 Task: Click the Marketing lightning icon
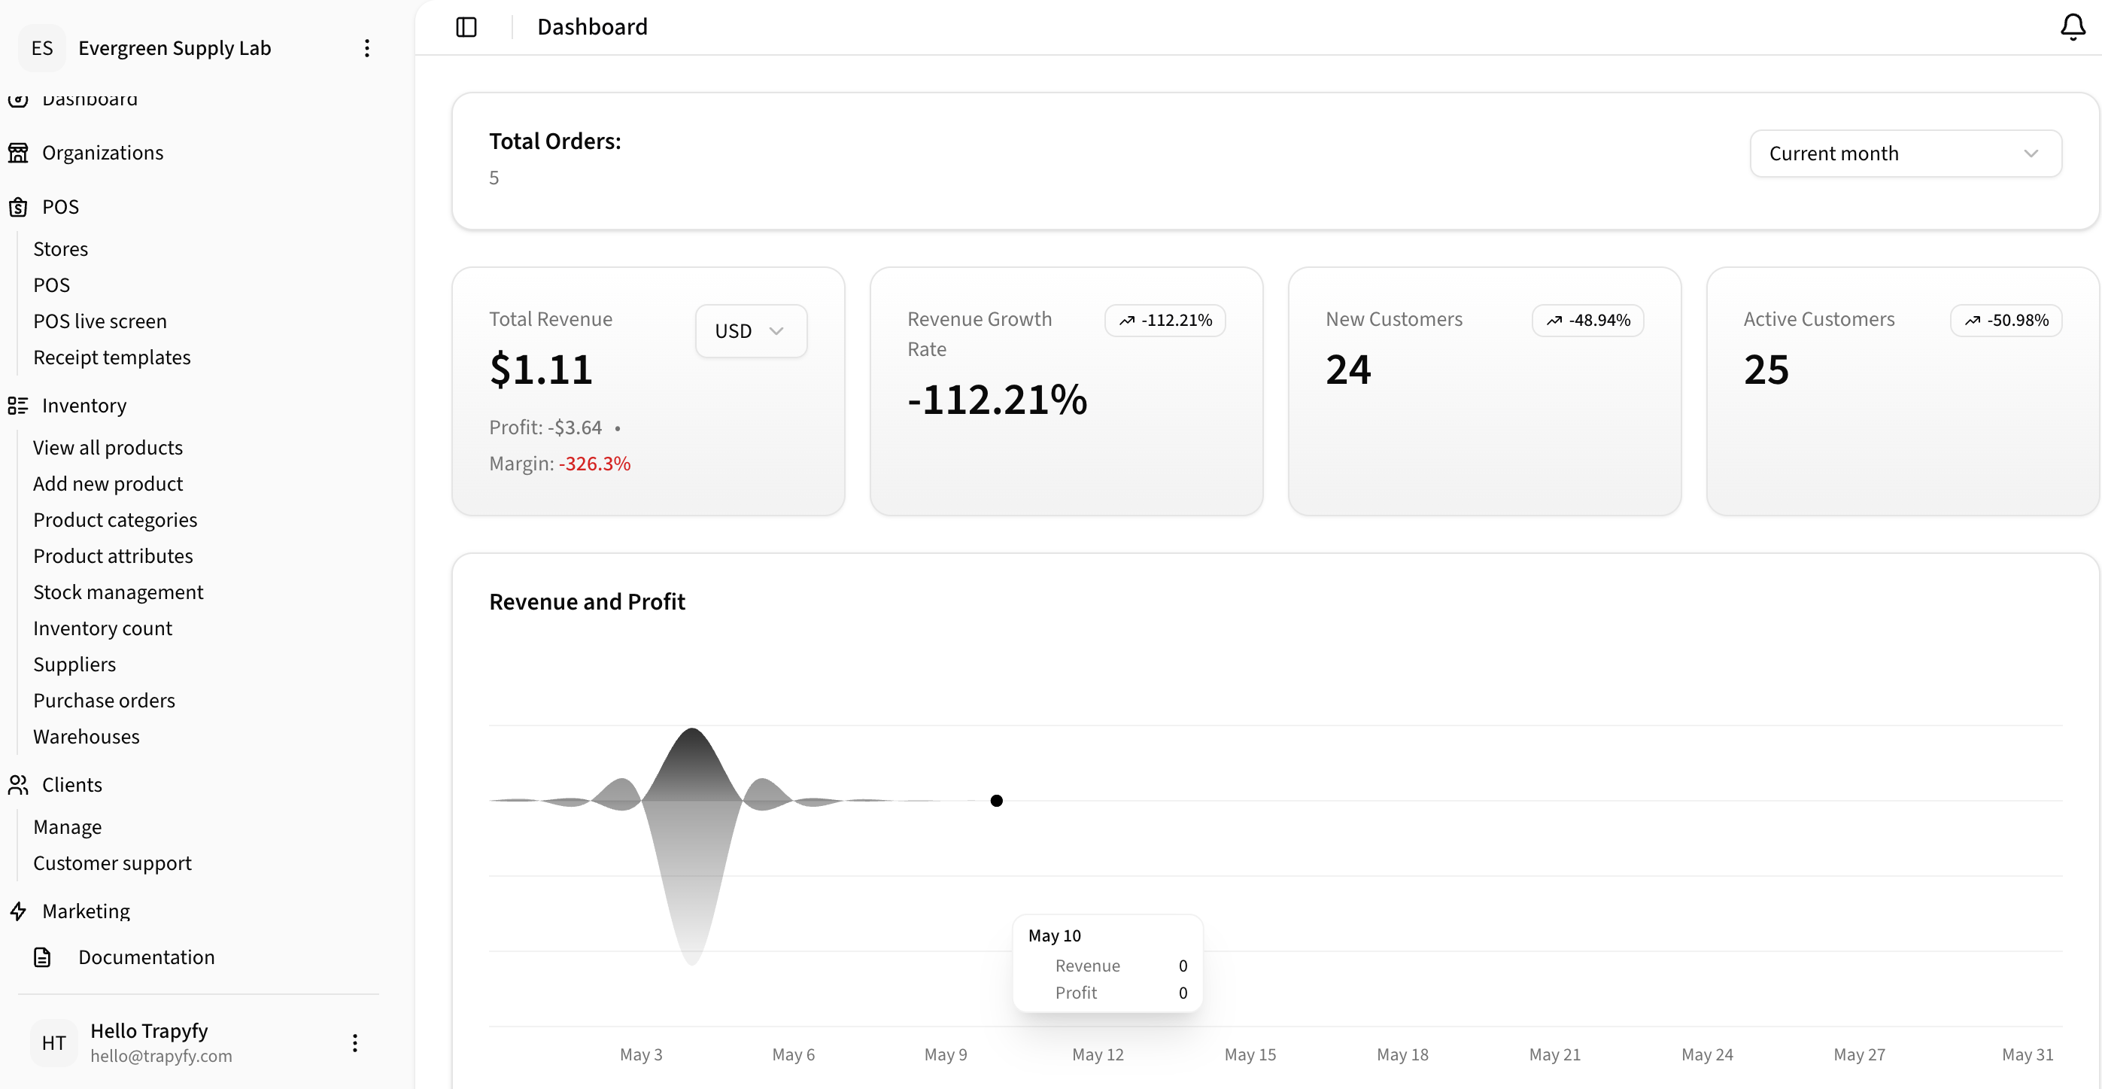18,911
